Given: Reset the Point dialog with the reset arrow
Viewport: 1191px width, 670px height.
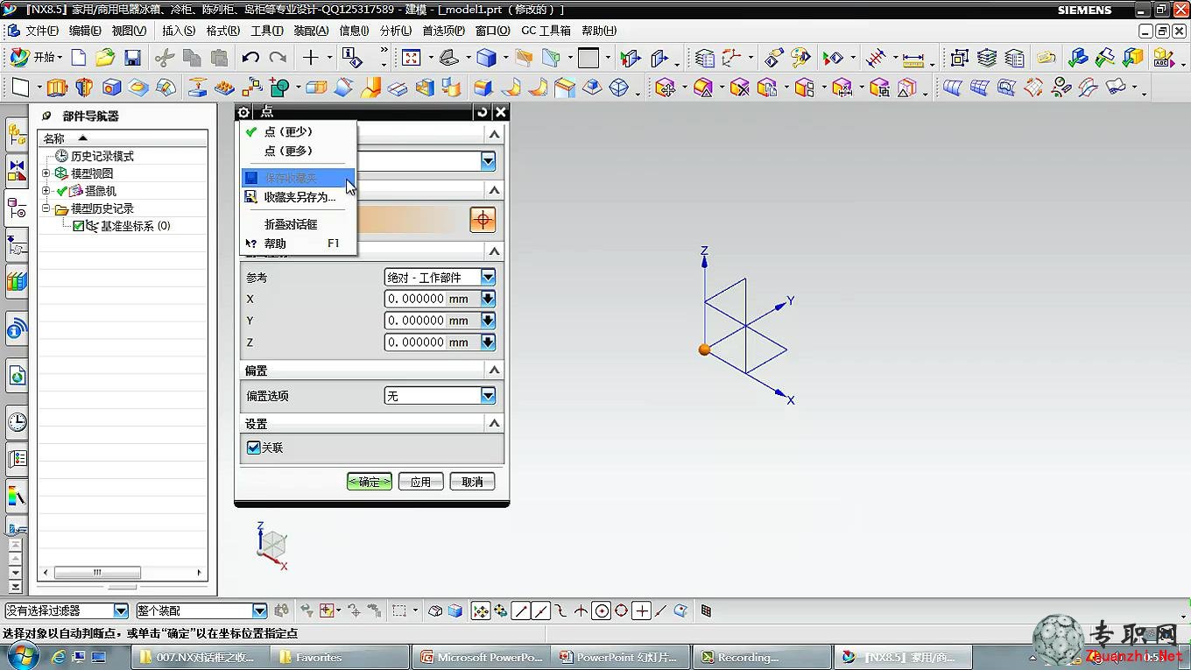Looking at the screenshot, I should click(483, 112).
